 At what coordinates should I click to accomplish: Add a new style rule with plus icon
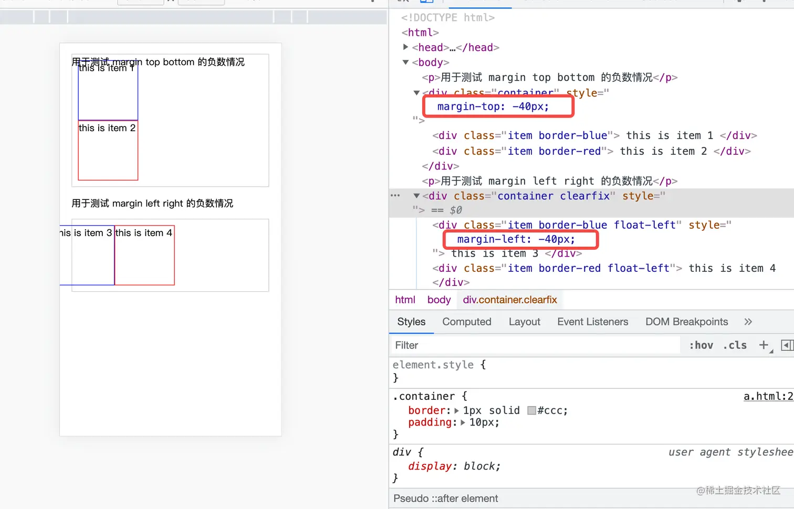(764, 345)
